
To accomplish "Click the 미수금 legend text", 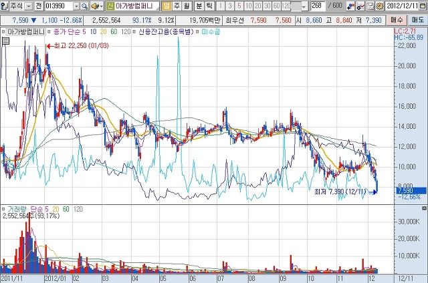I will coord(211,32).
